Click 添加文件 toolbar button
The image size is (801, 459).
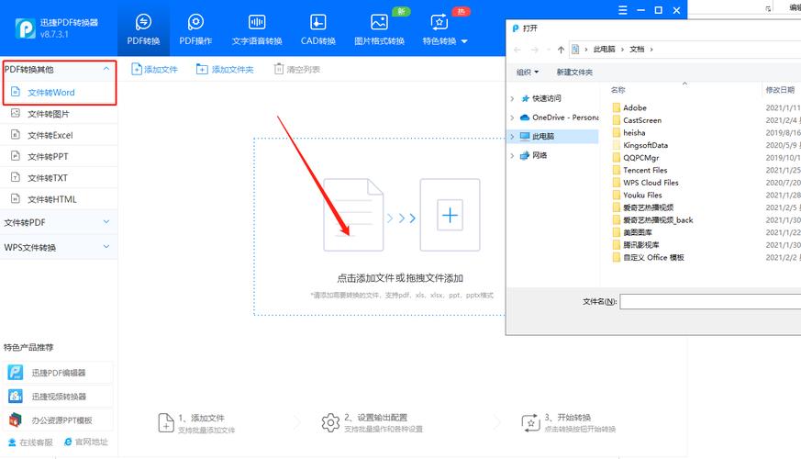(x=154, y=69)
